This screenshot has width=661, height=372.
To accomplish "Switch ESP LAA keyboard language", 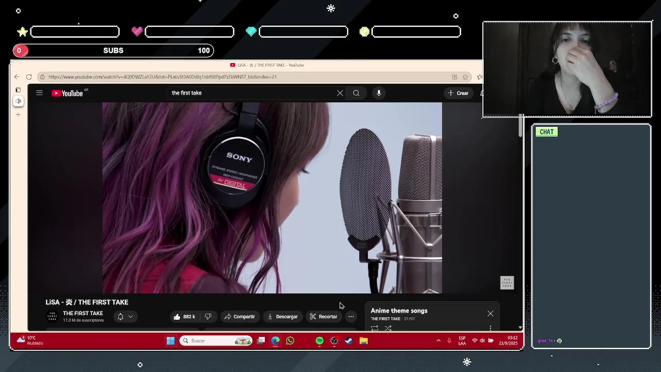I will (462, 341).
